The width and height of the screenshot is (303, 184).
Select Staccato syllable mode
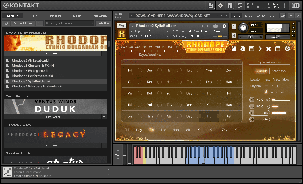click(279, 71)
